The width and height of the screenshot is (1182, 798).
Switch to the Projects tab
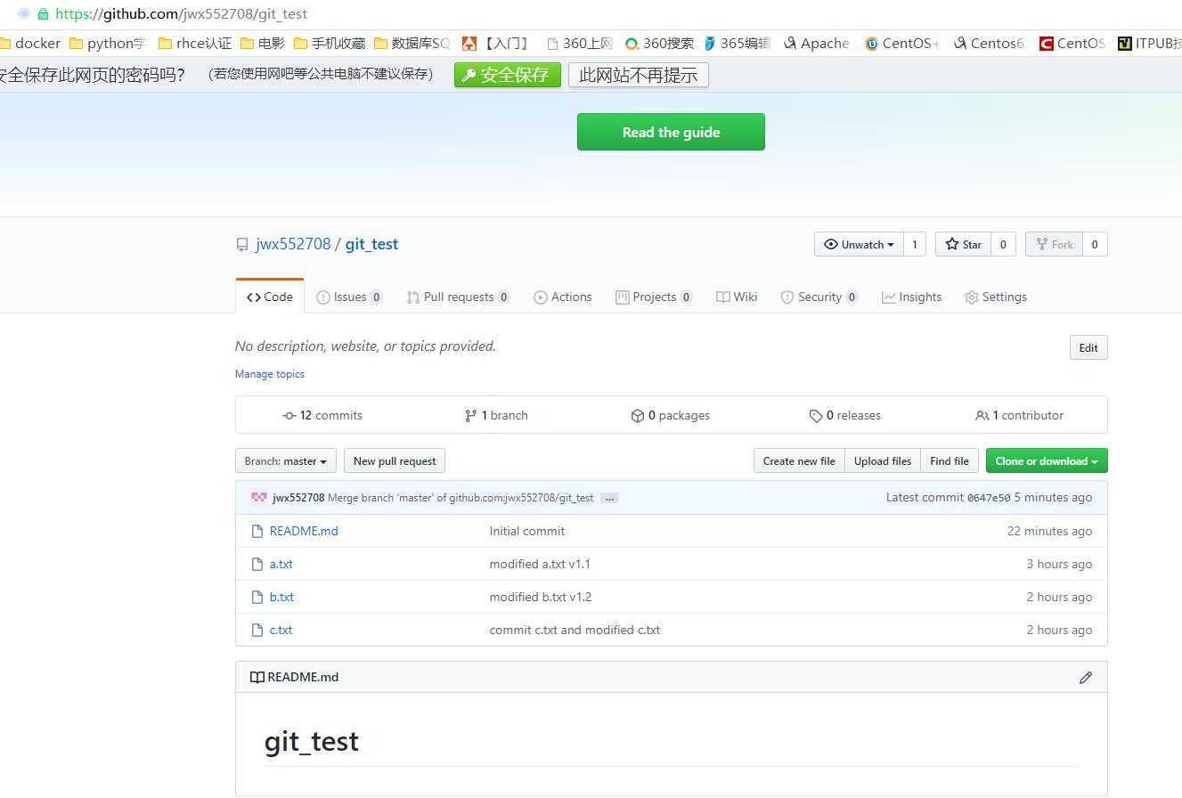click(654, 297)
